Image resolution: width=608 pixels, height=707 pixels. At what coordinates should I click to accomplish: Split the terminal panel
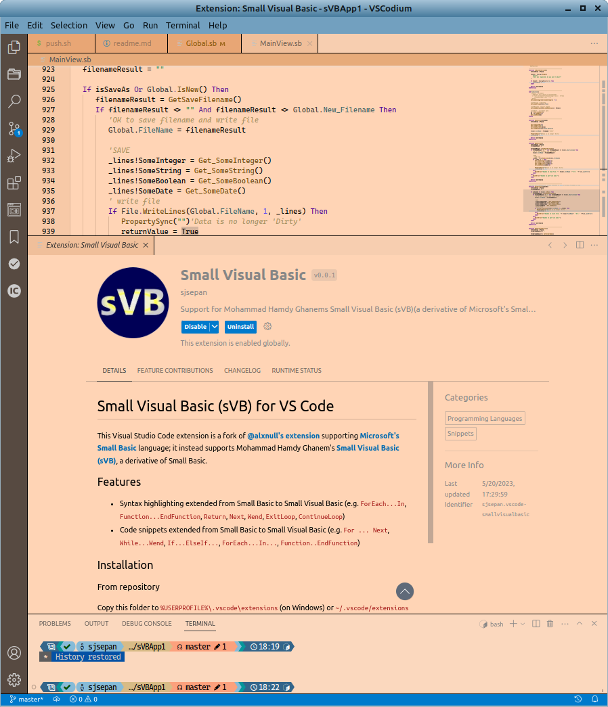click(x=535, y=623)
